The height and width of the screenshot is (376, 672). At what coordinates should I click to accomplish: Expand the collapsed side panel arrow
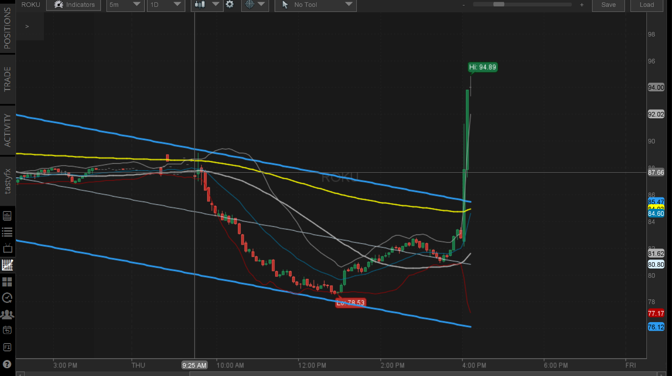27,26
